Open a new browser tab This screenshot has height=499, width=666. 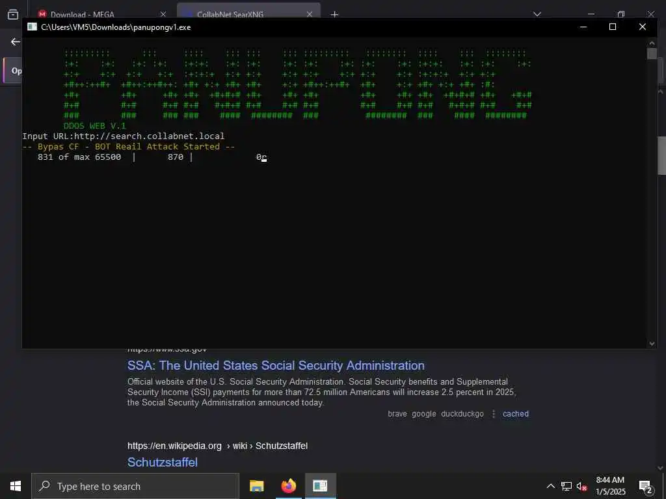point(335,14)
